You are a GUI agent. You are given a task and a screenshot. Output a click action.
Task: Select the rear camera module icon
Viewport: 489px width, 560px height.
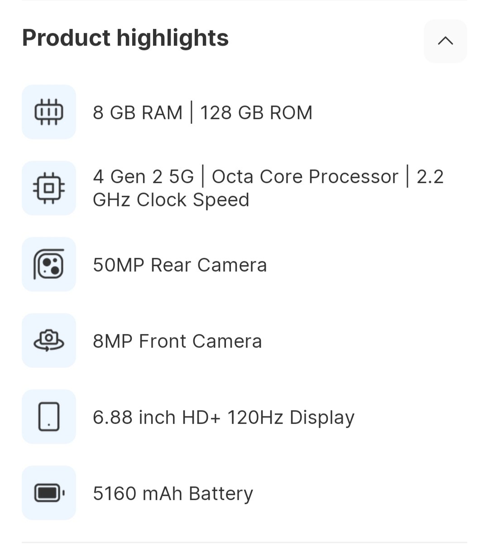click(49, 264)
